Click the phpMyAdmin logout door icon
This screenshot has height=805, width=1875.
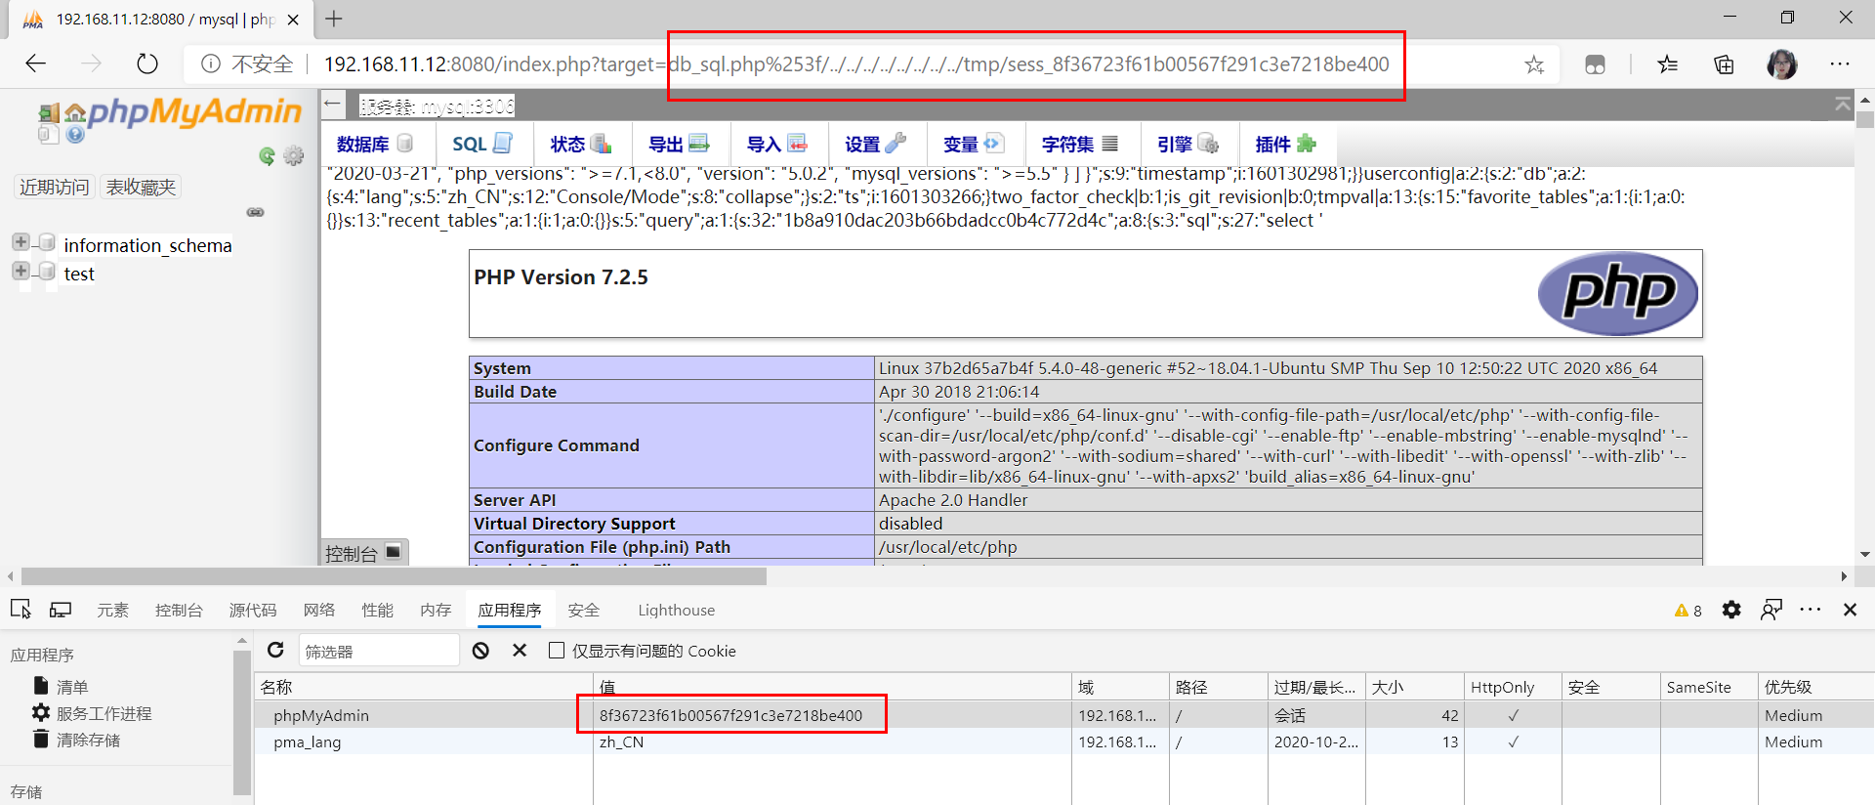point(49,113)
